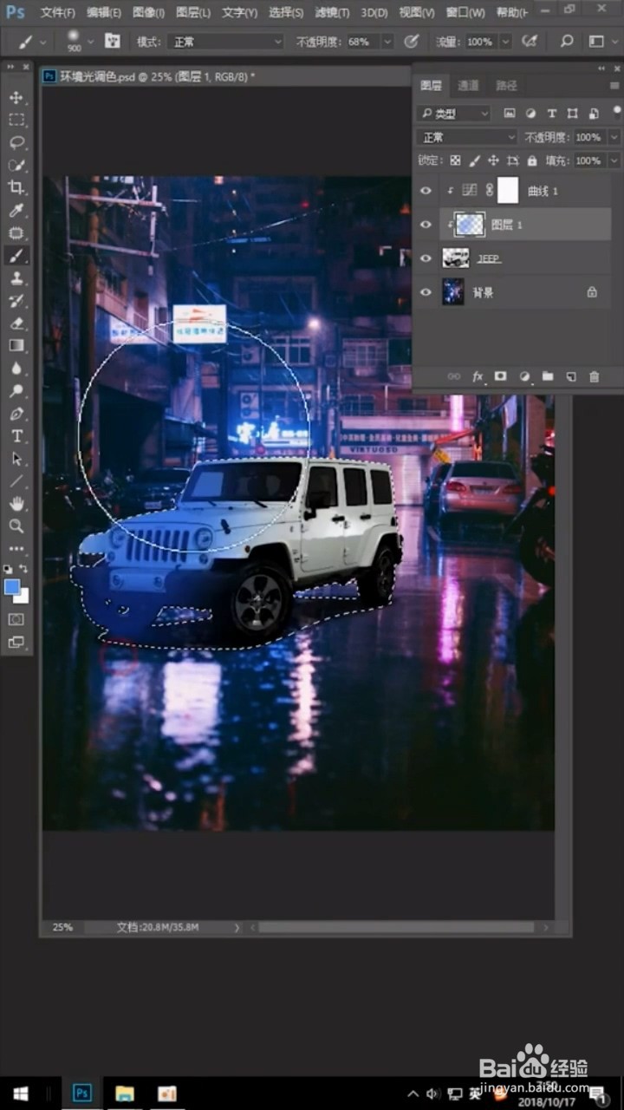Click the zoom level 25% field
The image size is (624, 1110).
[x=62, y=927]
